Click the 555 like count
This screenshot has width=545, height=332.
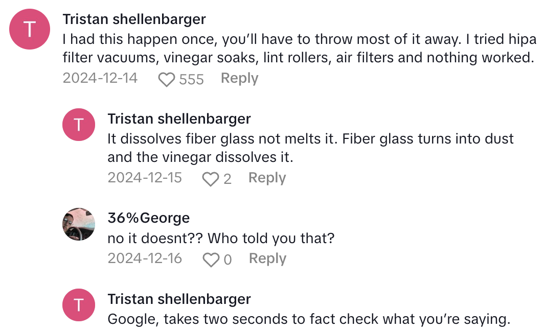(x=192, y=79)
